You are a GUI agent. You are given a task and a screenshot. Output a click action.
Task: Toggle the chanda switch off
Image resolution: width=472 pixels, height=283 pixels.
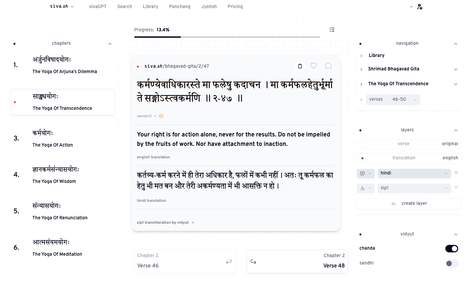click(x=452, y=249)
